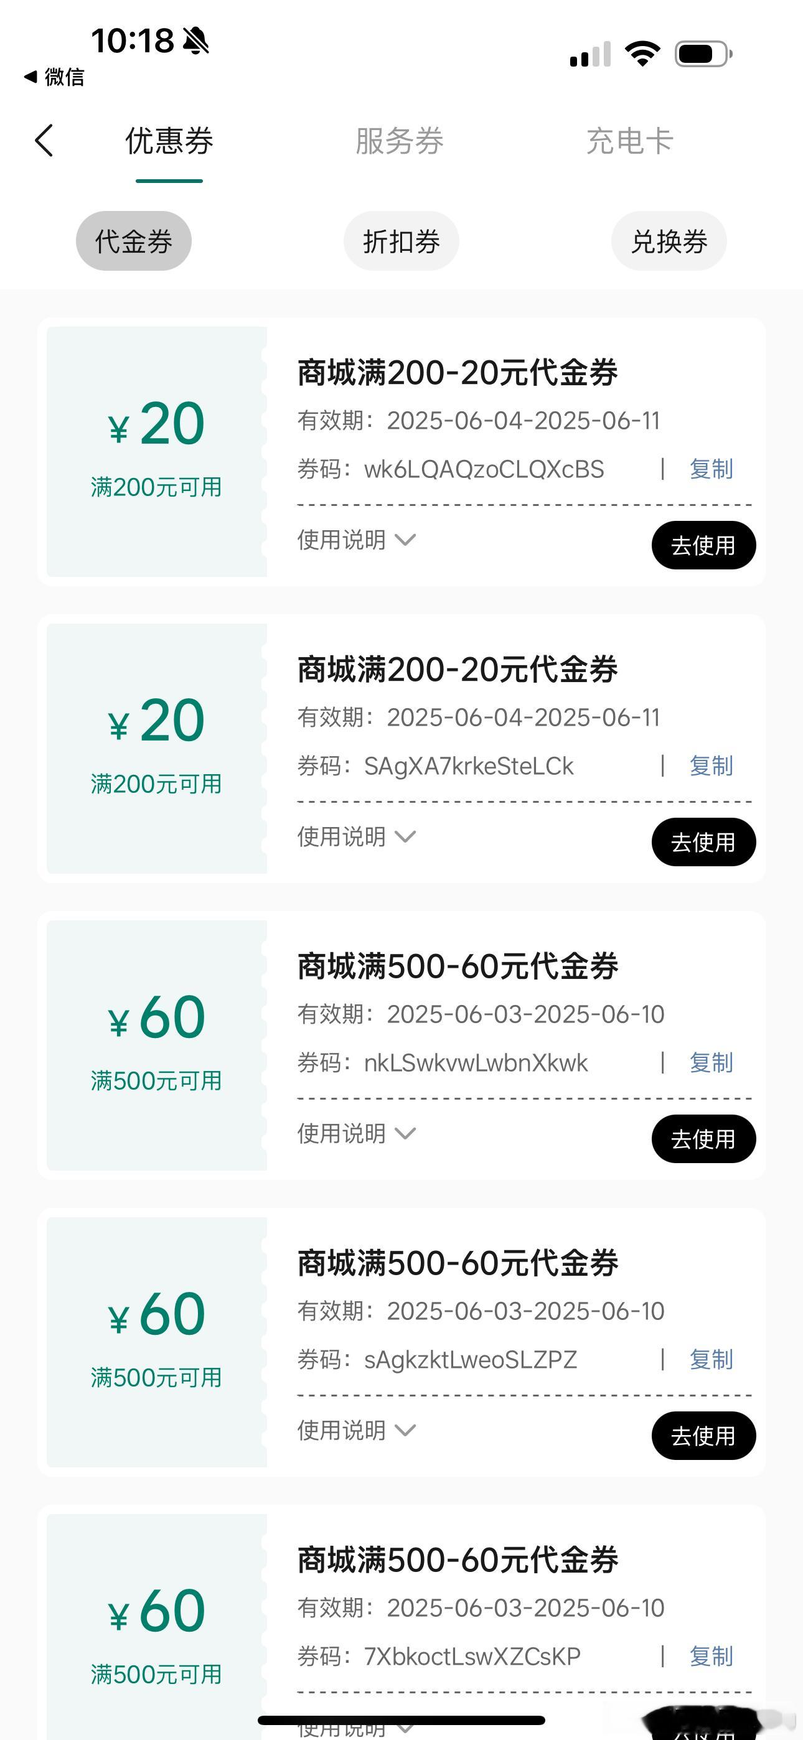The height and width of the screenshot is (1740, 803).
Task: Select the 代金券 filter pill
Action: (134, 241)
